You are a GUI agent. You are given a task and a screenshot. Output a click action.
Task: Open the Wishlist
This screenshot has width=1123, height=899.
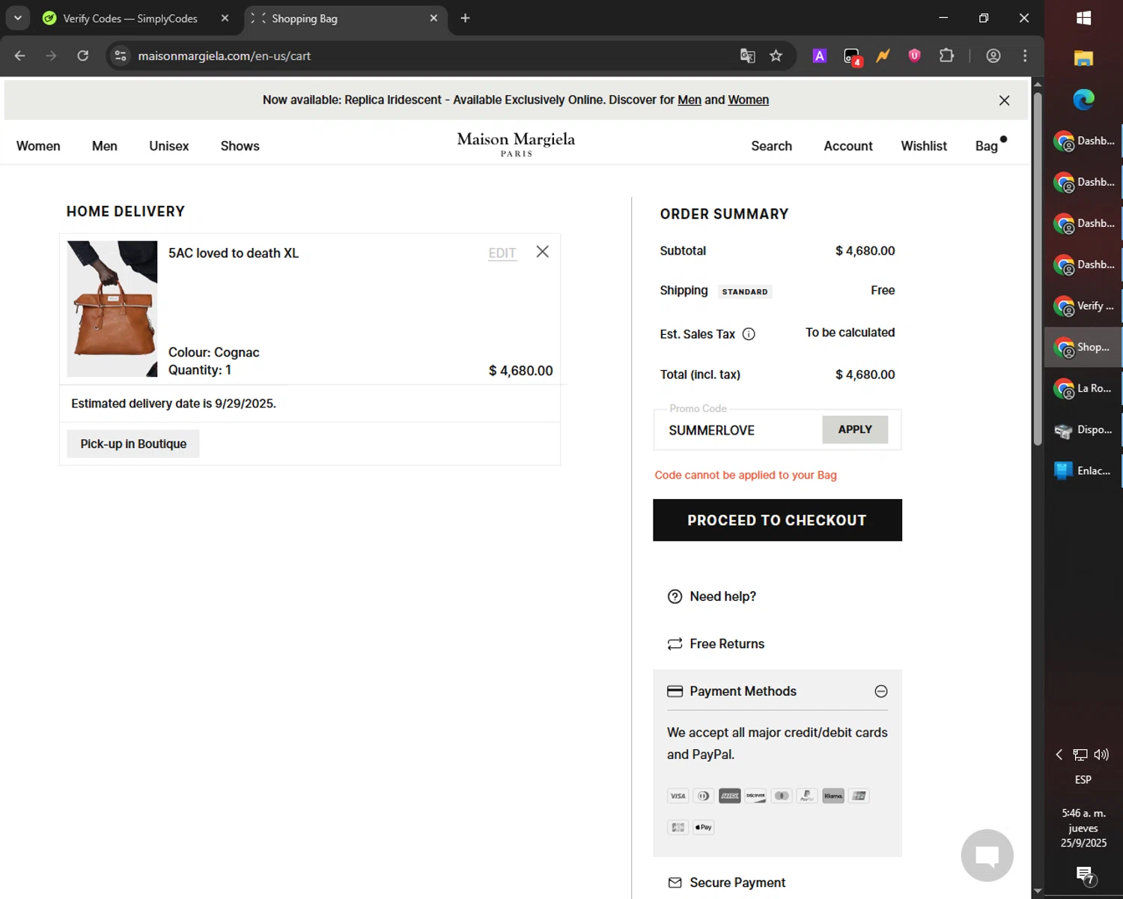[x=924, y=146]
